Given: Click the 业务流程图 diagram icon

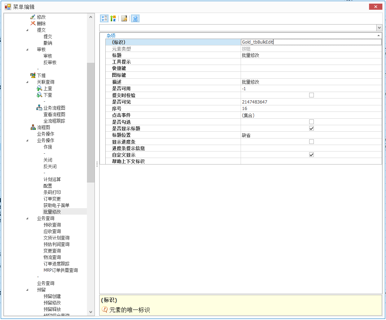Looking at the screenshot, I should tap(39, 108).
